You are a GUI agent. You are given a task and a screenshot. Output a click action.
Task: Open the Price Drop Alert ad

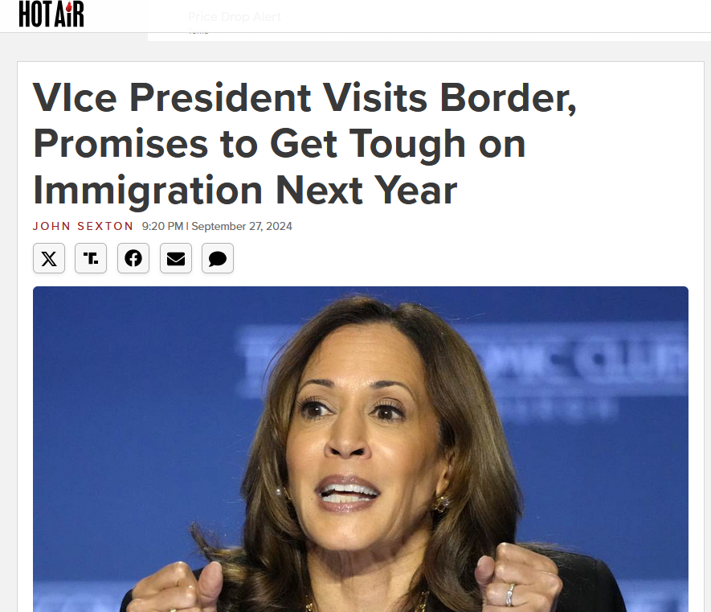[x=235, y=17]
